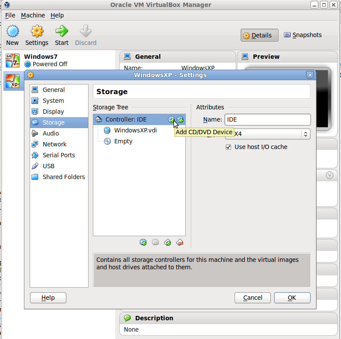The width and height of the screenshot is (341, 339).
Task: Click Remove Controller icon below storage tree
Action: pos(180,242)
